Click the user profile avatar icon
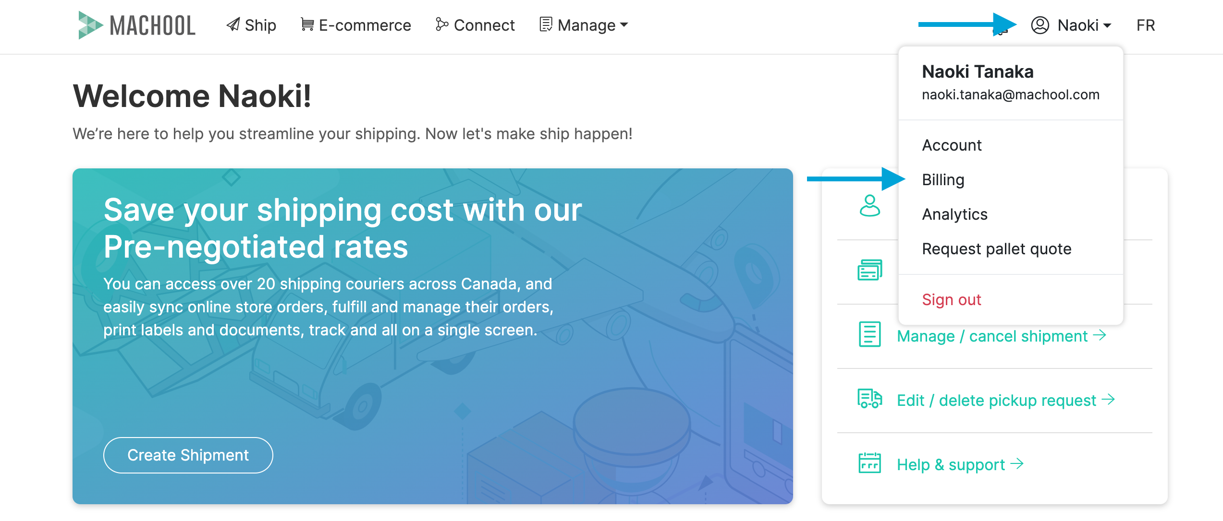 coord(1040,25)
